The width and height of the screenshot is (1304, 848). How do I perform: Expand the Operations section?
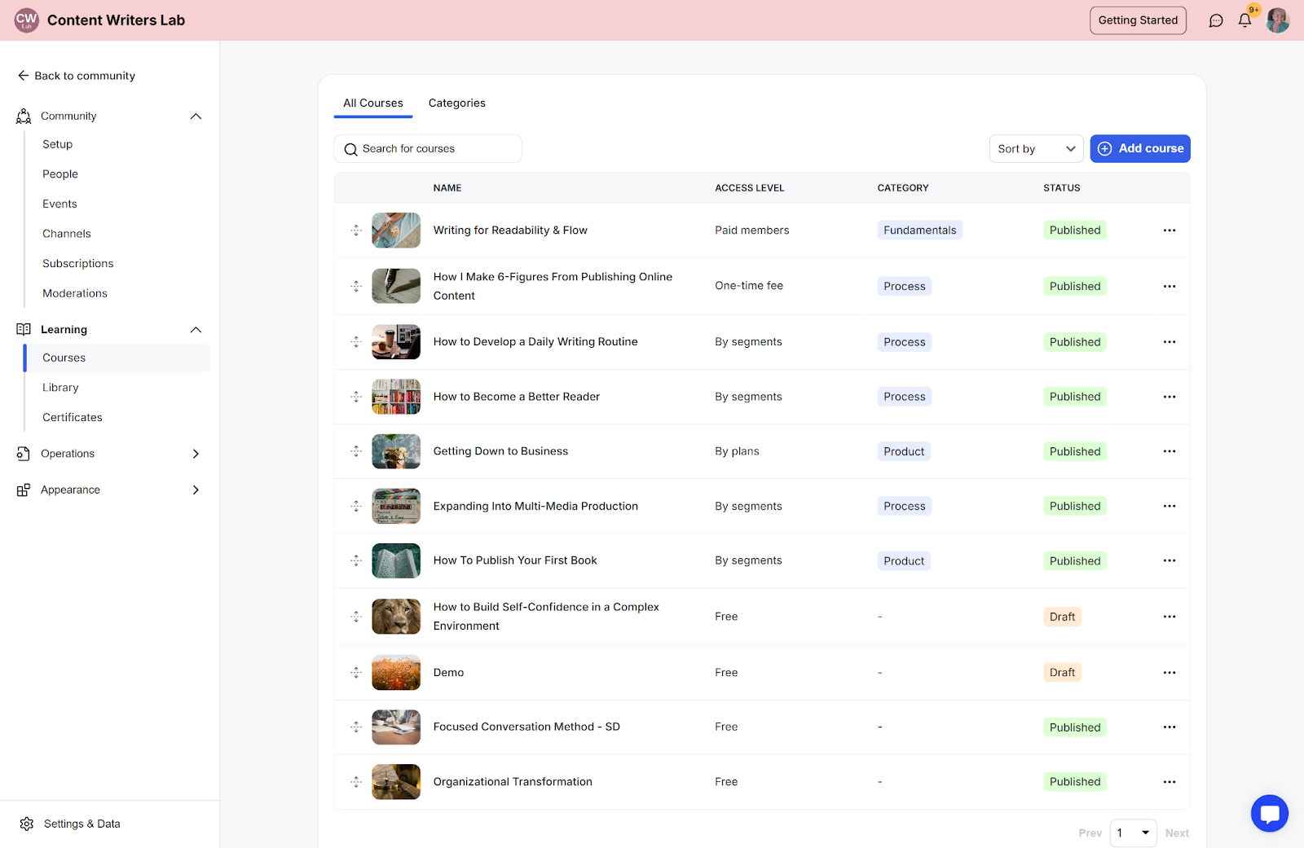pyautogui.click(x=196, y=454)
